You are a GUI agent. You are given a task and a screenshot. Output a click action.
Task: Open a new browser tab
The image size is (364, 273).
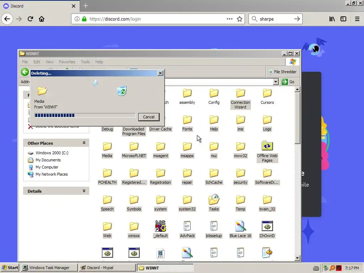(85, 6)
